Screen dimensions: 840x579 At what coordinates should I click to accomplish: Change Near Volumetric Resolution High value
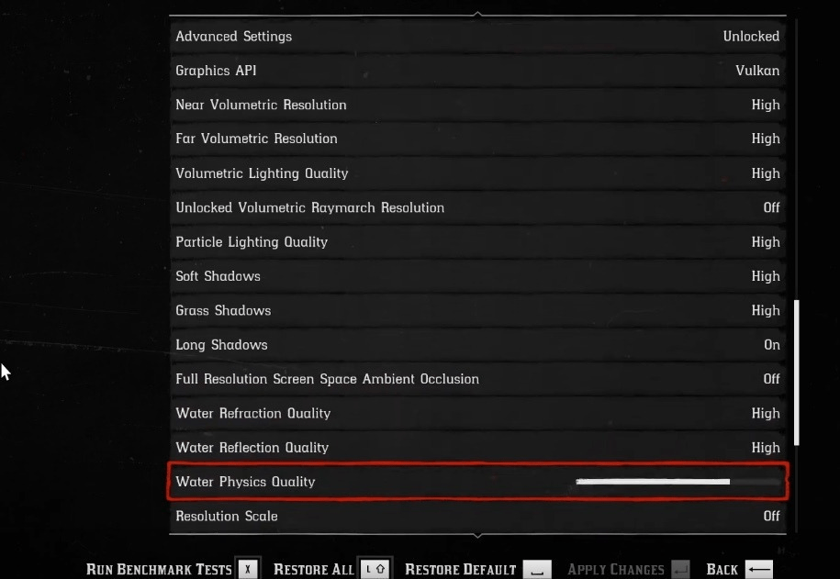(766, 105)
